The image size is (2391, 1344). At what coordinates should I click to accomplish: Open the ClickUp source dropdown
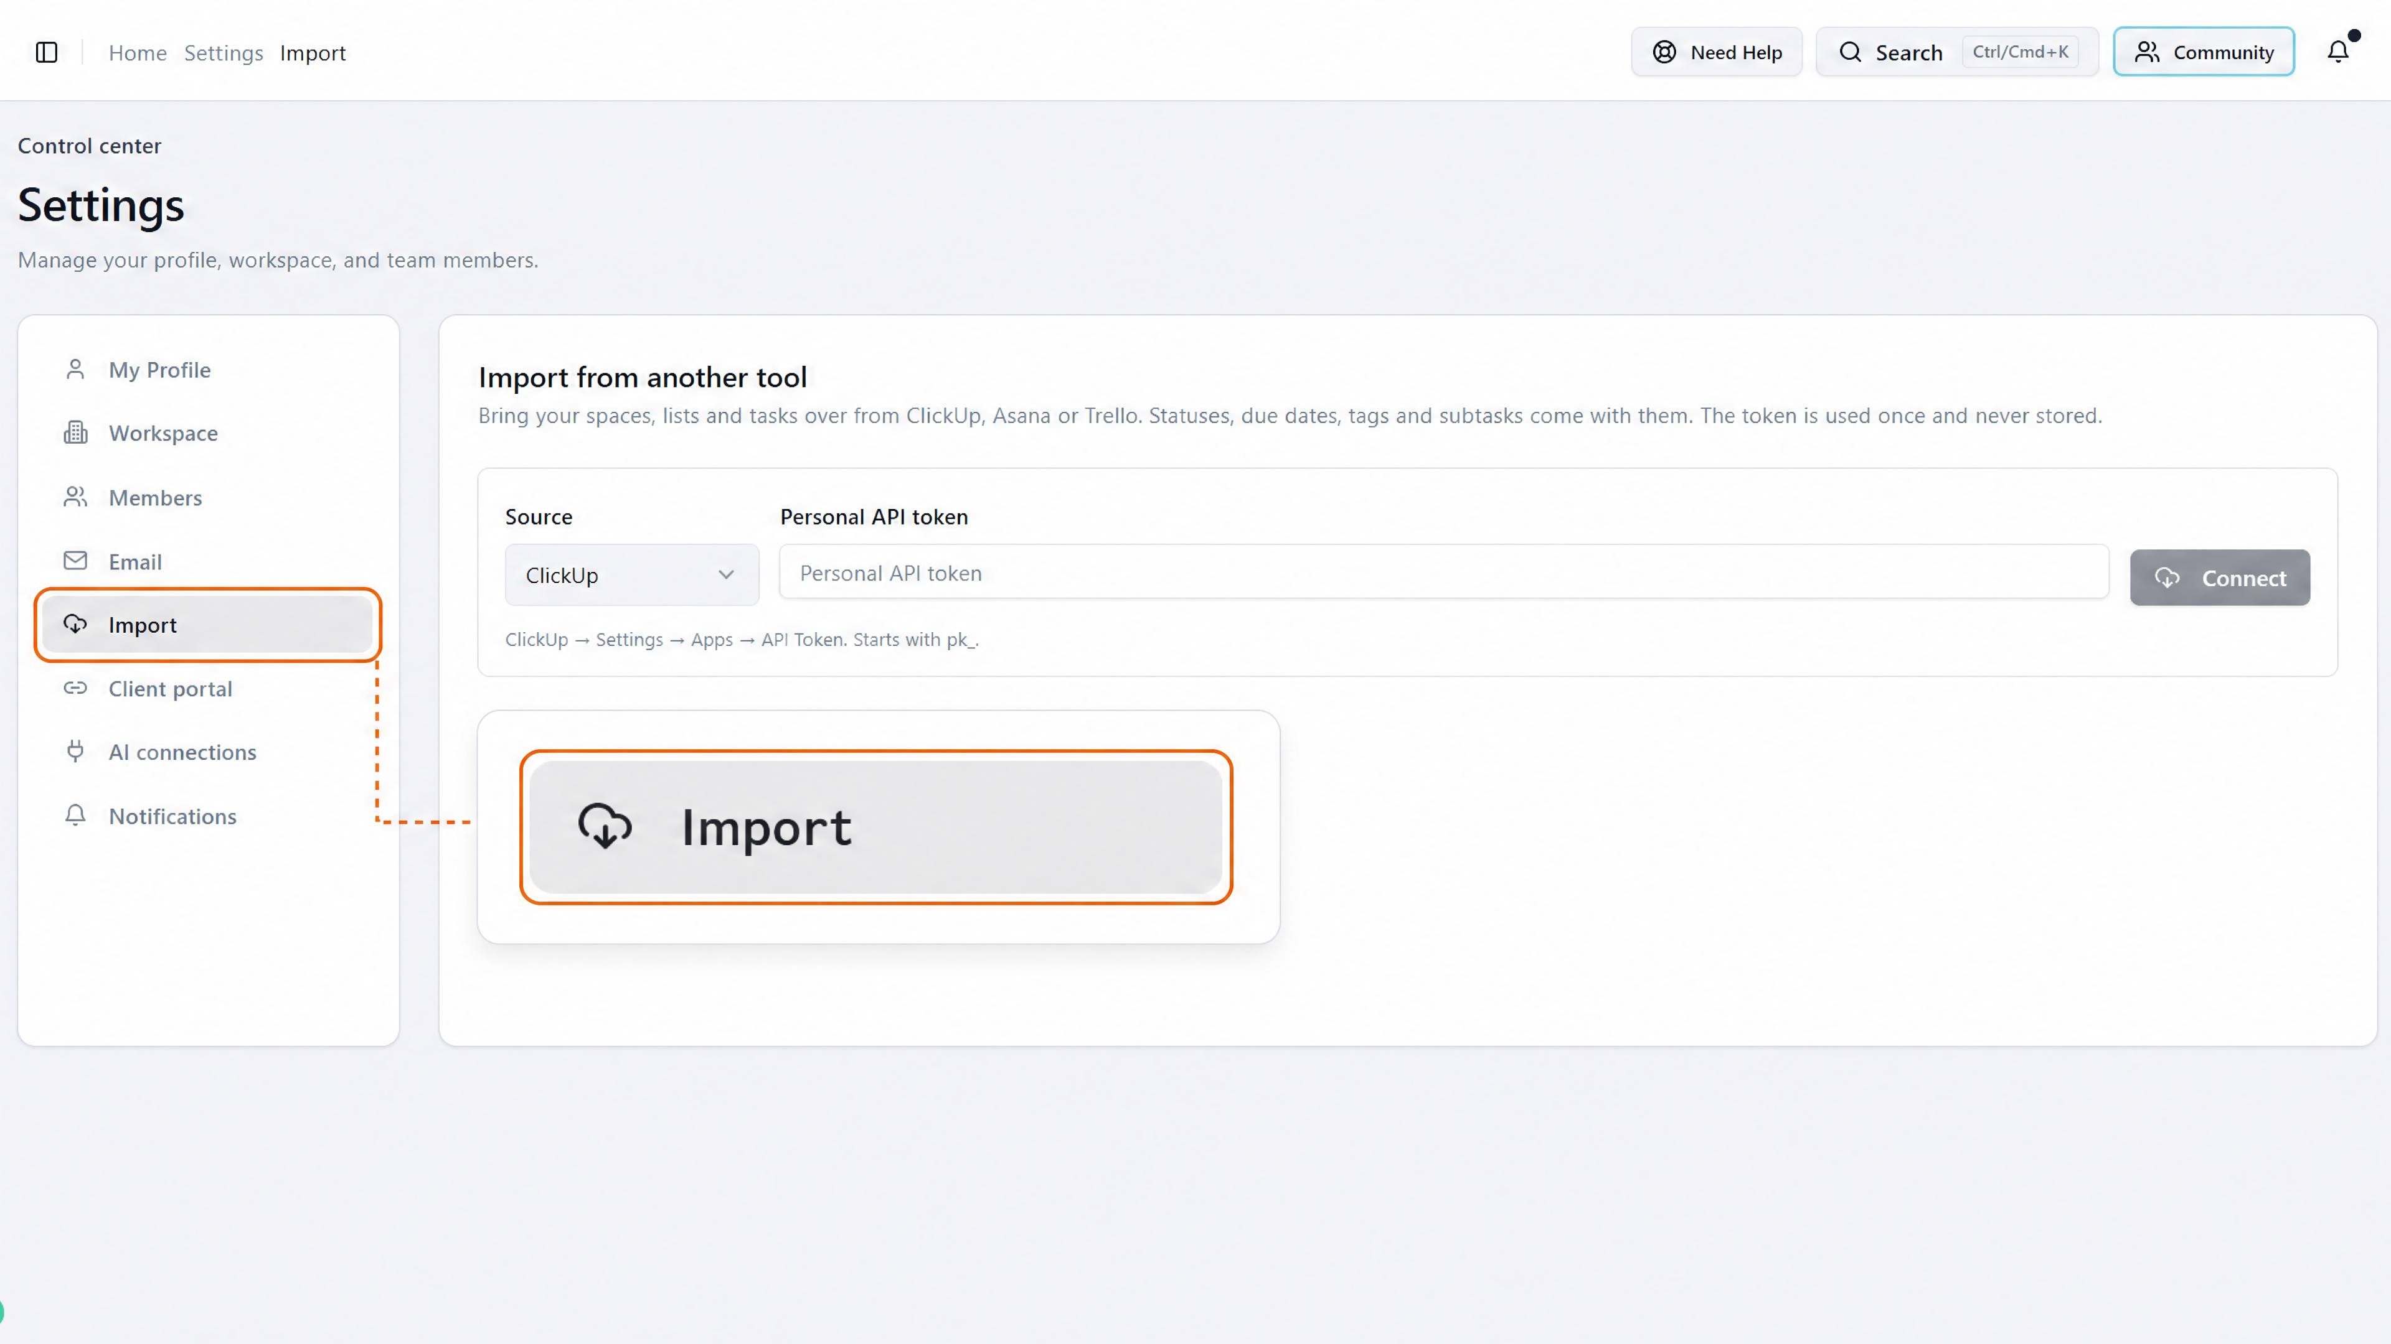pyautogui.click(x=631, y=575)
